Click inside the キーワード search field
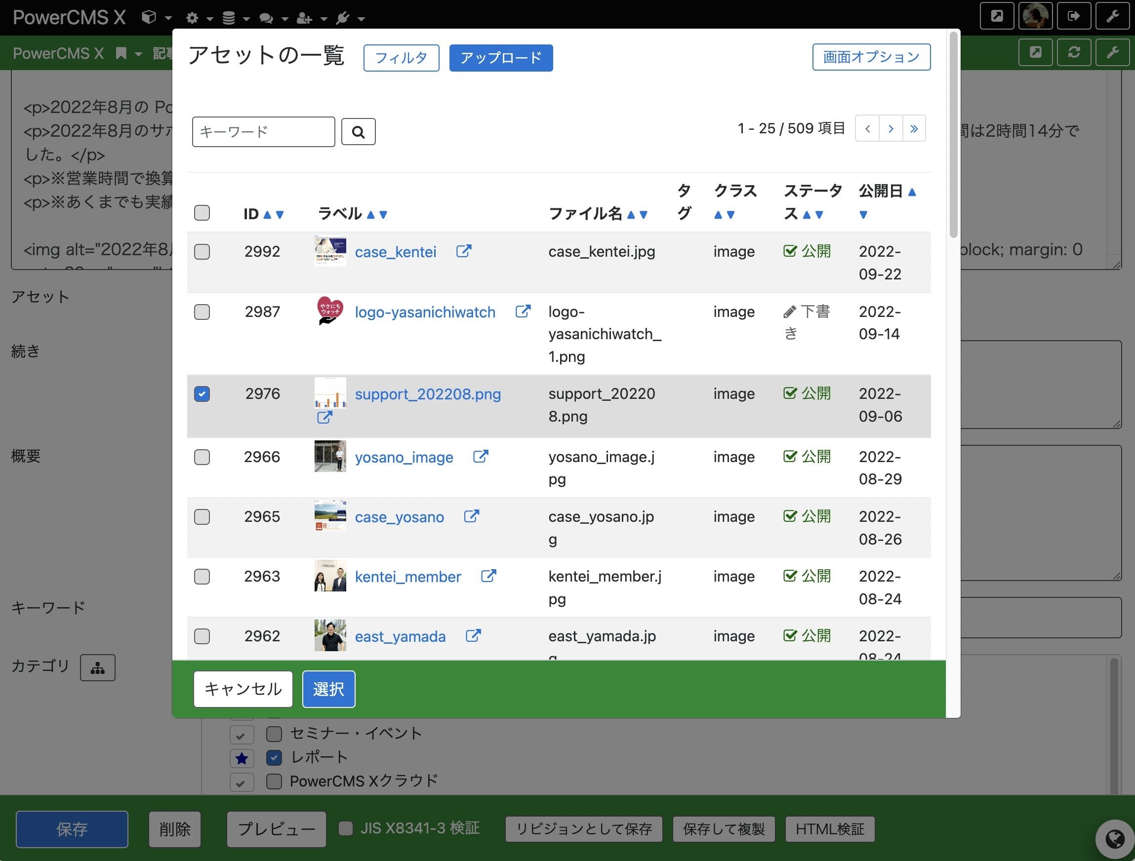The height and width of the screenshot is (861, 1135). (263, 132)
